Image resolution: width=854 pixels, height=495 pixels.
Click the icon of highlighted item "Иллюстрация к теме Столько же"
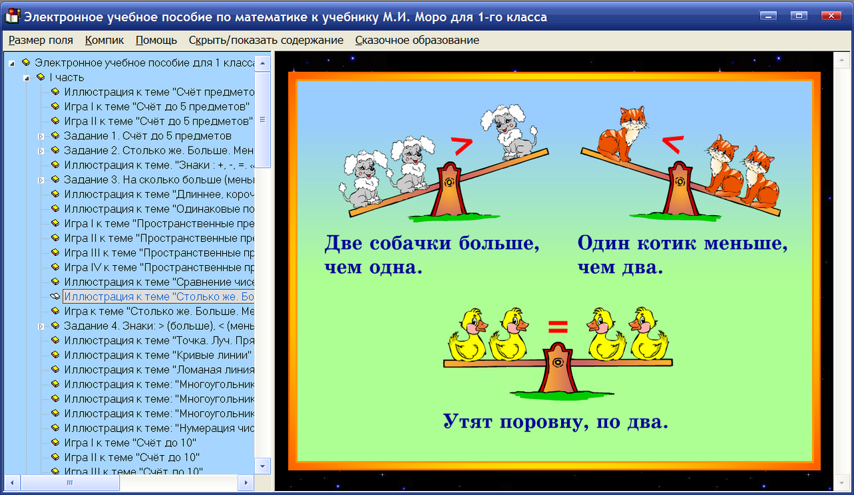[55, 296]
